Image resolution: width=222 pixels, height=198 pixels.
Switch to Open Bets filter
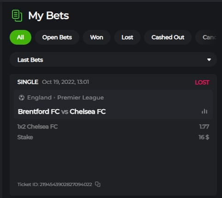click(57, 37)
